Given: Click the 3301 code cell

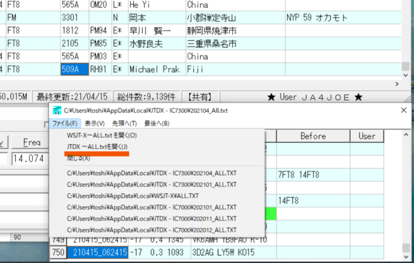Looking at the screenshot, I should 74,17.
